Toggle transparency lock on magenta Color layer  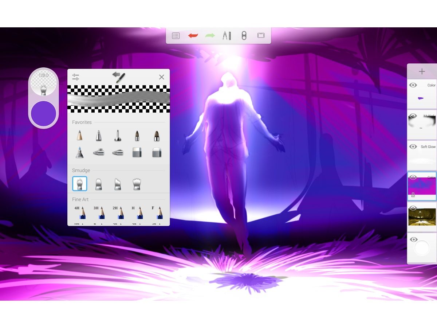point(413,195)
